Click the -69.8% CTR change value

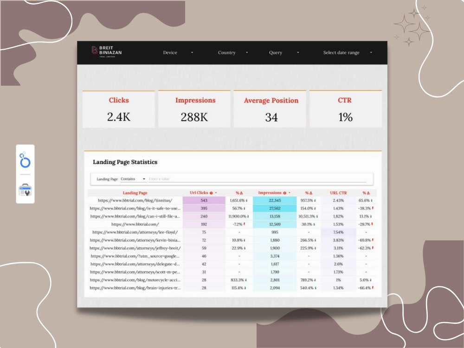pos(364,240)
